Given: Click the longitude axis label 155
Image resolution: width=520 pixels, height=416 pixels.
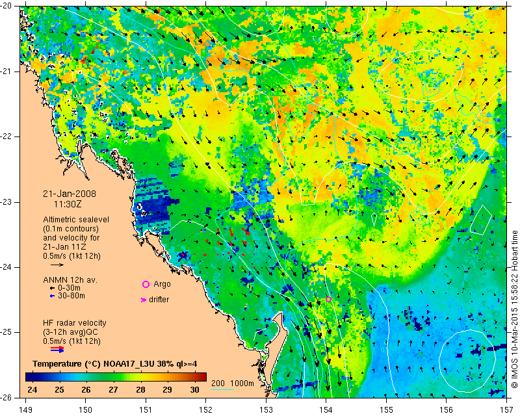Looking at the screenshot, I should click(386, 409).
